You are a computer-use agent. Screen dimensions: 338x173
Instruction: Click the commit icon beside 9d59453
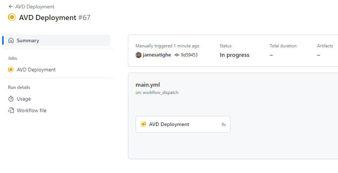(177, 55)
